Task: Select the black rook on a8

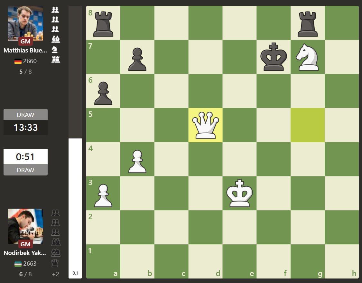Action: (x=103, y=24)
